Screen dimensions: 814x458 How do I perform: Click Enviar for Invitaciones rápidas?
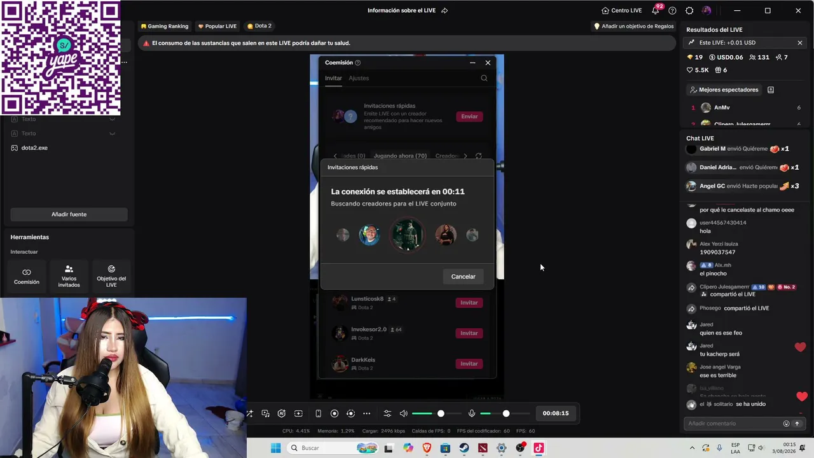click(x=469, y=116)
